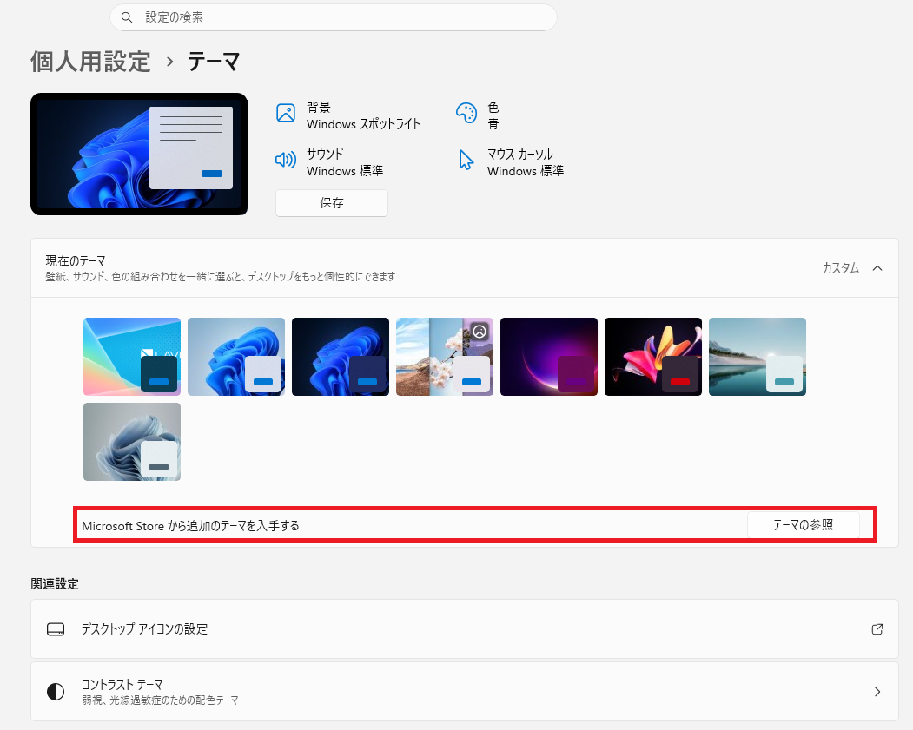Select the Windows dark bloom theme

coord(341,357)
